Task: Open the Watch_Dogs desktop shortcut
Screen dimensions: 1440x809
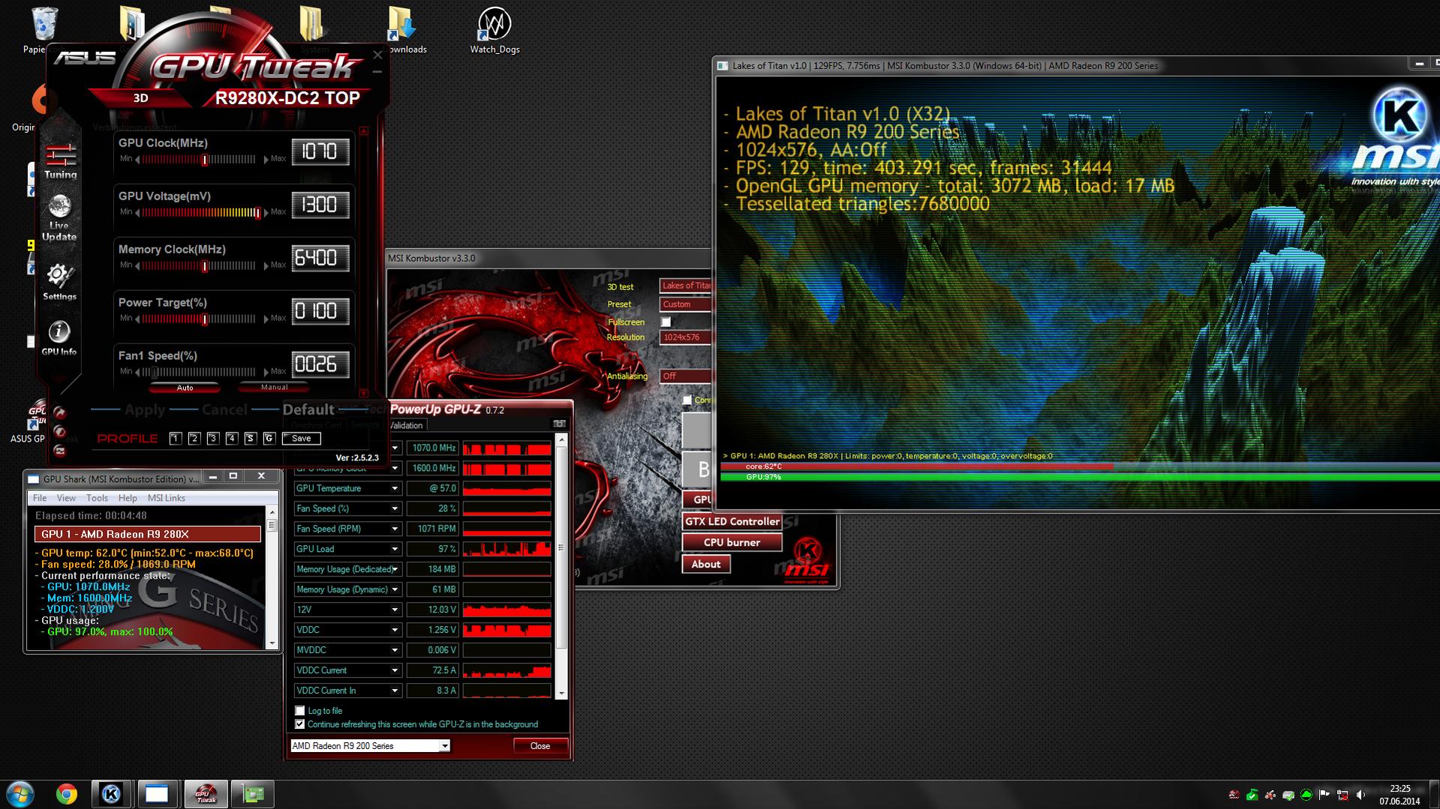Action: [495, 30]
